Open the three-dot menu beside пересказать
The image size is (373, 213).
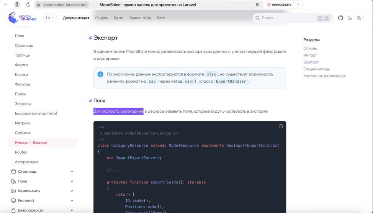tap(298, 5)
